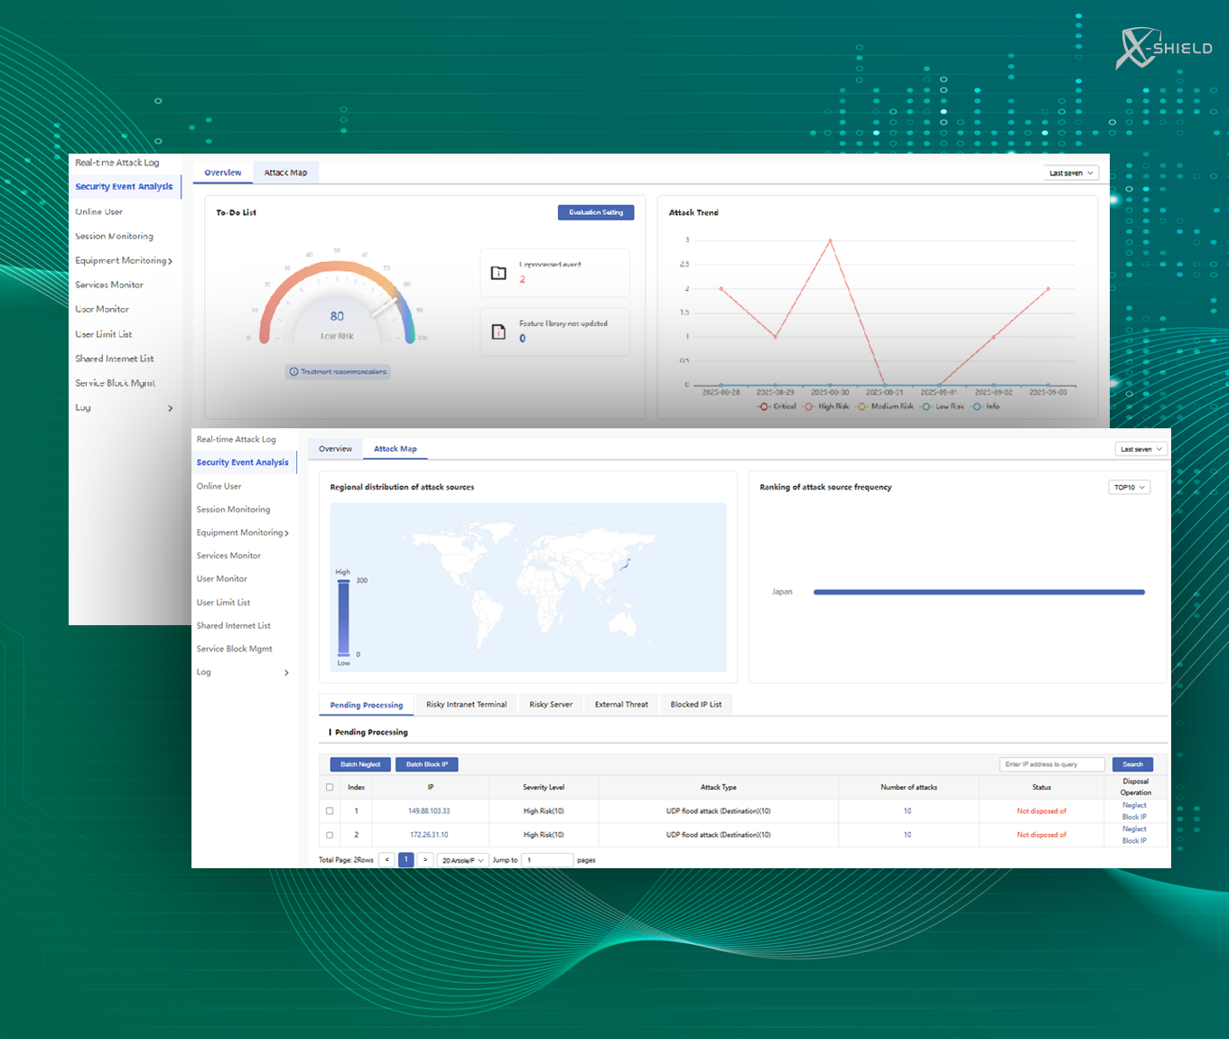Switch to the Risky Server tab
This screenshot has height=1039, width=1229.
pos(551,705)
